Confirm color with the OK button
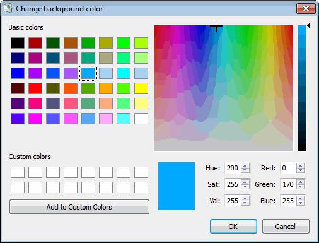Image resolution: width=319 pixels, height=243 pixels. pyautogui.click(x=233, y=227)
